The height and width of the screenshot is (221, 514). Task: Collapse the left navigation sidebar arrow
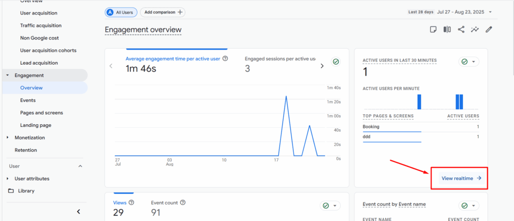click(78, 211)
